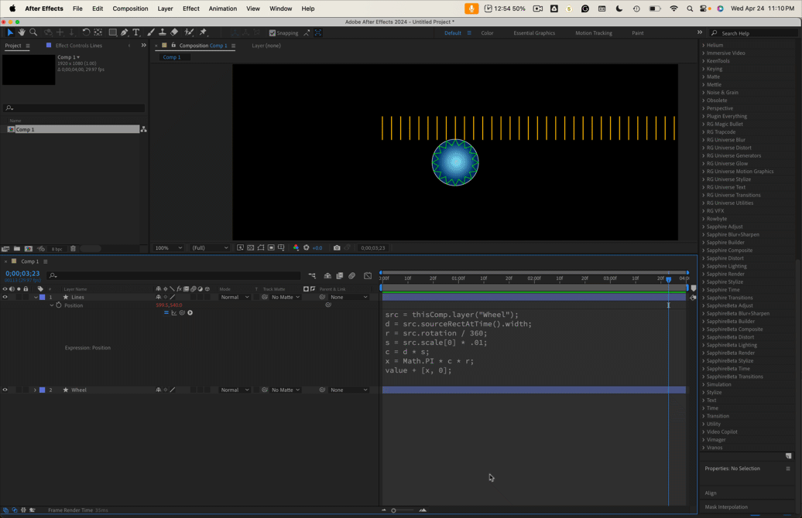Click the Lines layer blue label color
Viewport: 802px width, 518px height.
[43, 297]
